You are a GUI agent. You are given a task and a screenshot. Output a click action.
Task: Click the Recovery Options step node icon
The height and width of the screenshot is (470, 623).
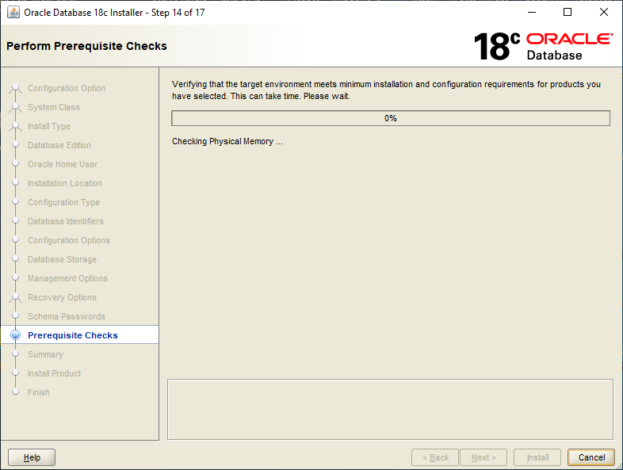point(16,297)
